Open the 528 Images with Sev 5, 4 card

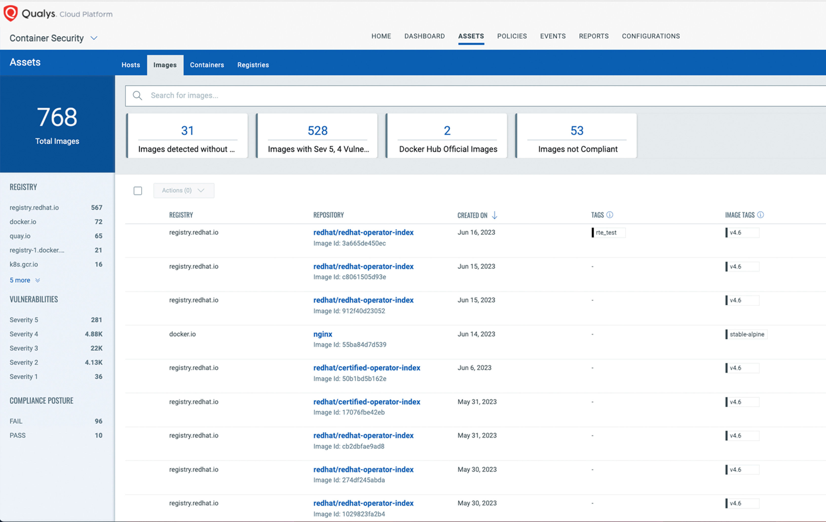[317, 136]
